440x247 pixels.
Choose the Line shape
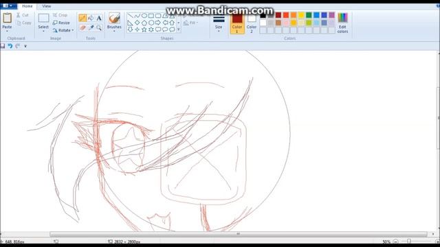click(x=130, y=16)
